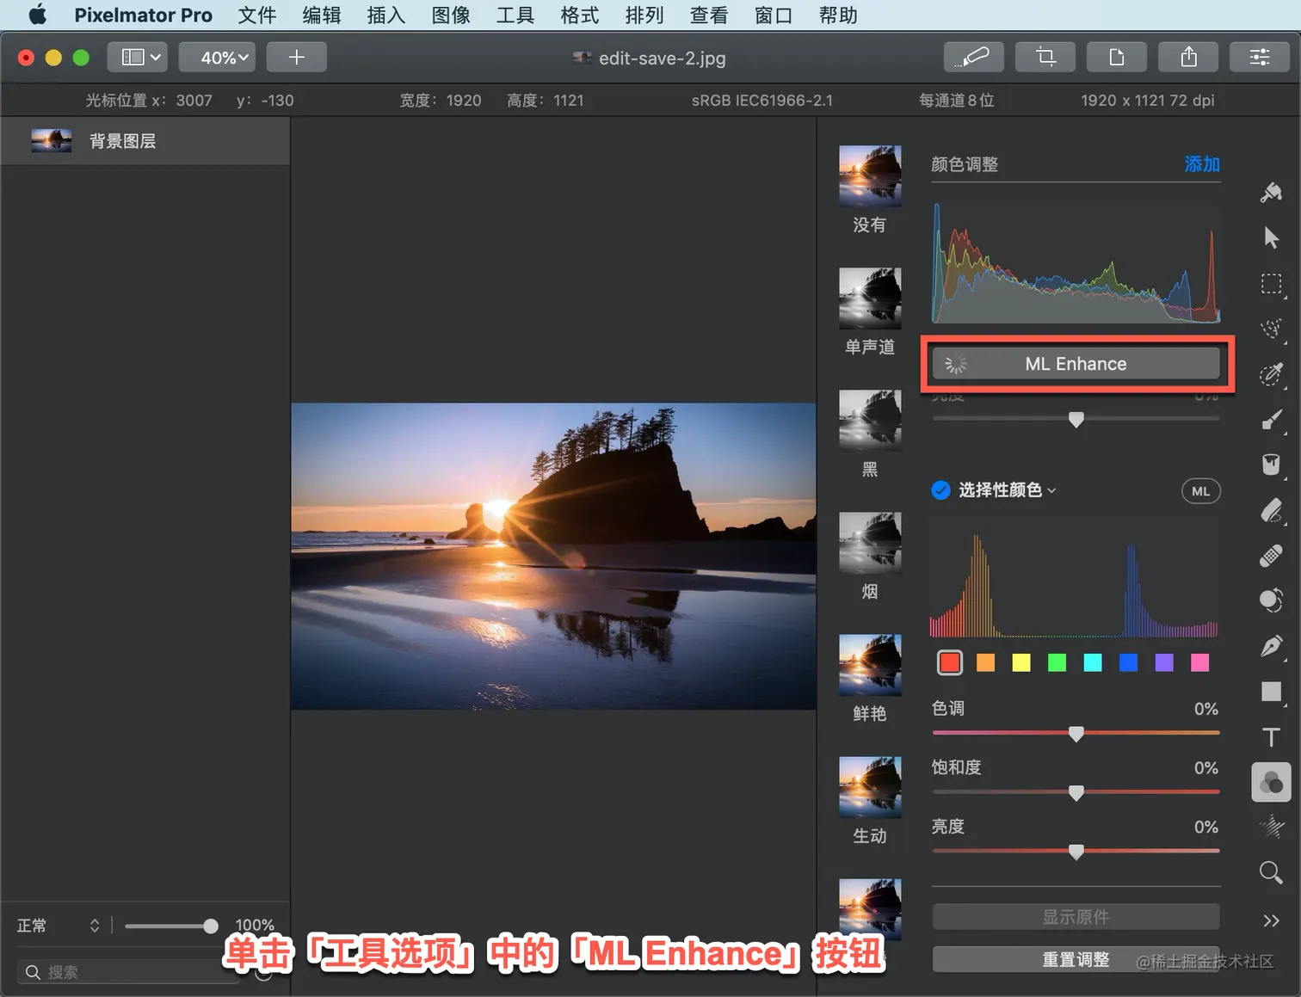Open the 文件 menu
Viewport: 1301px width, 997px height.
click(x=257, y=15)
